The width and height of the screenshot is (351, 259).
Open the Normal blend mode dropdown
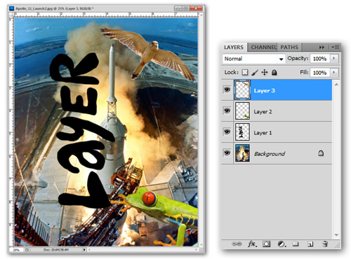pos(254,59)
